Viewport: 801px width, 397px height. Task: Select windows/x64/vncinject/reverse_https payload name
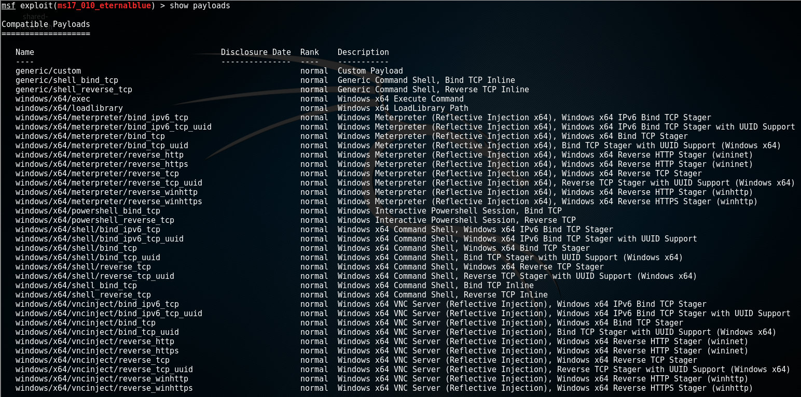[x=97, y=351]
